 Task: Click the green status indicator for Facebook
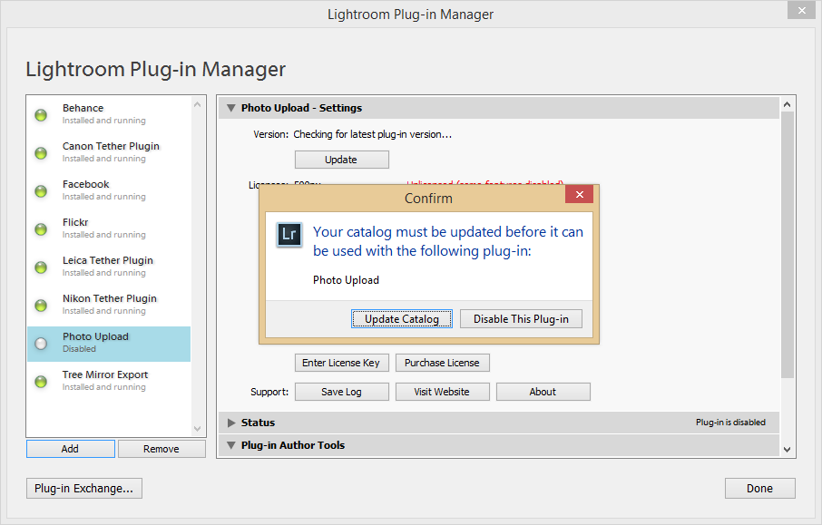point(41,191)
